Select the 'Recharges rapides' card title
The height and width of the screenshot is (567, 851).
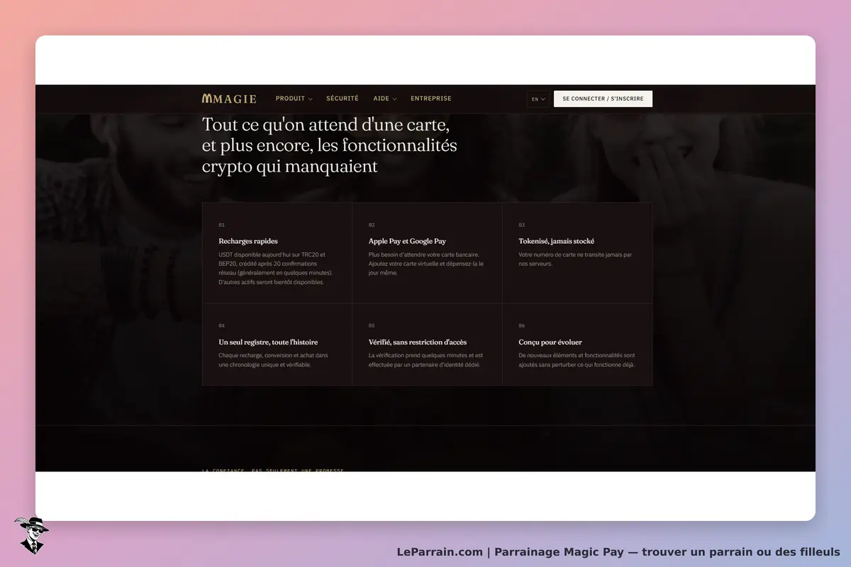[248, 241]
